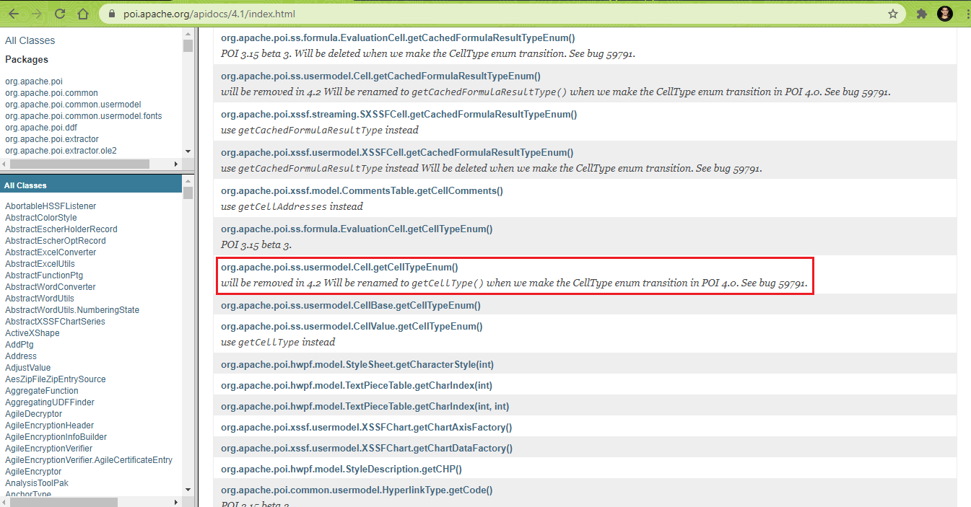This screenshot has width=971, height=507.
Task: Open CellBase.getCellTypeEnum() link
Action: tap(351, 305)
